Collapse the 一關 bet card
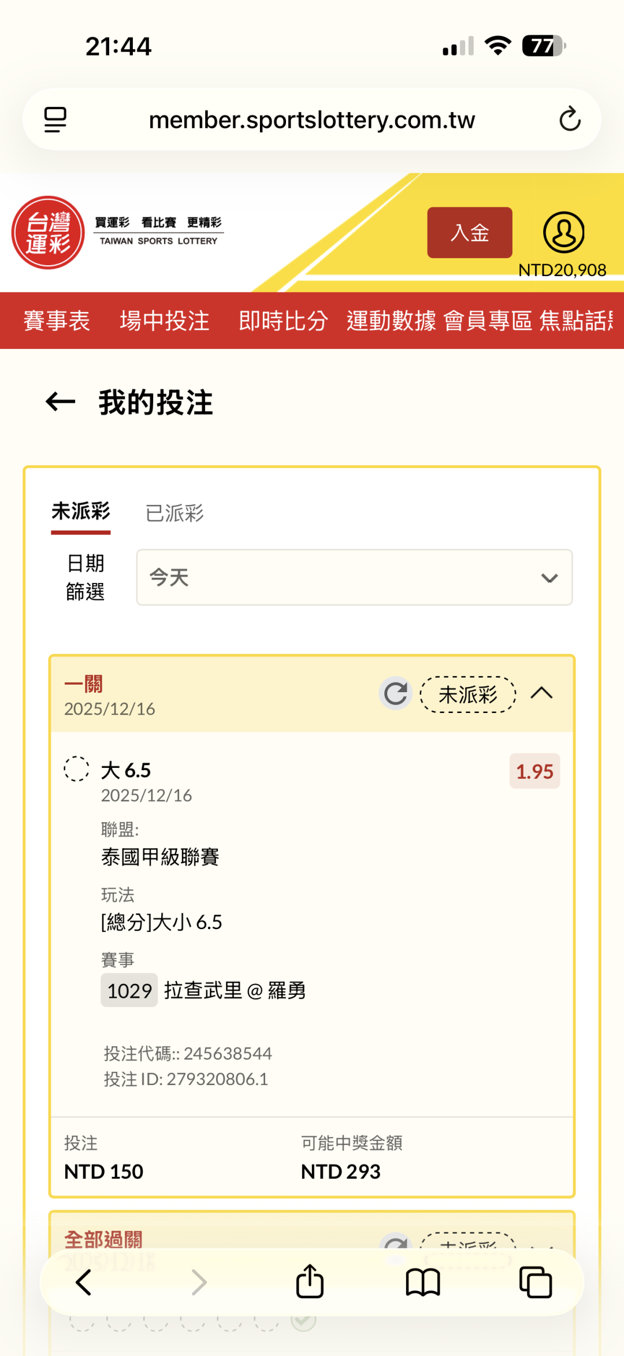 tap(541, 693)
